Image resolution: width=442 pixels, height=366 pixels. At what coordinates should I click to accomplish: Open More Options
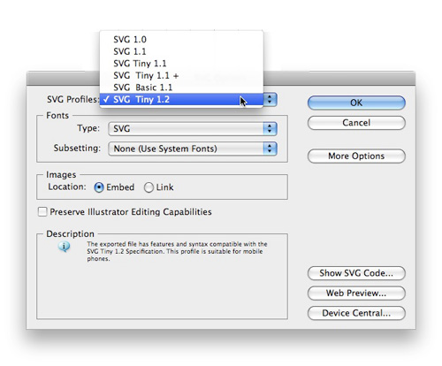pos(356,156)
